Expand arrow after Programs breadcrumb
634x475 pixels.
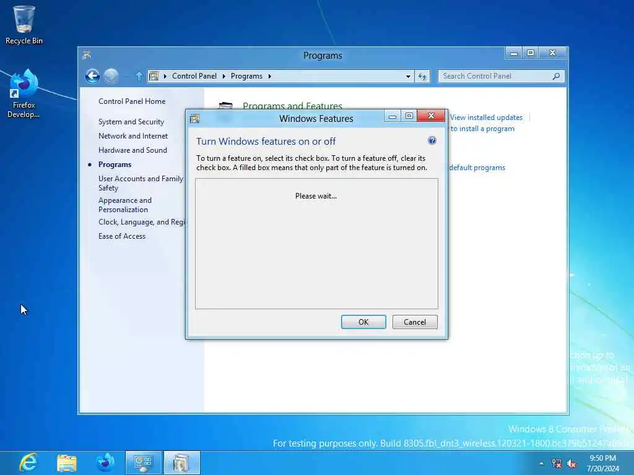click(x=270, y=76)
